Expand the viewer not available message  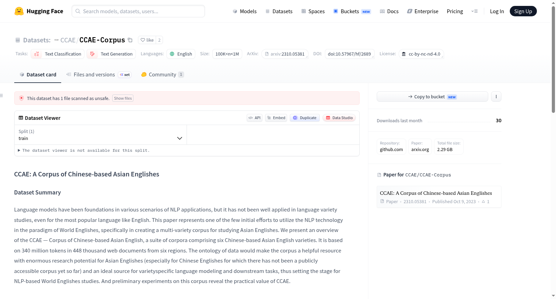point(84,150)
